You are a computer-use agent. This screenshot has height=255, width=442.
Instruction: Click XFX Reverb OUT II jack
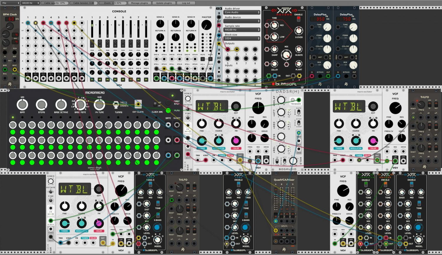pos(299,76)
